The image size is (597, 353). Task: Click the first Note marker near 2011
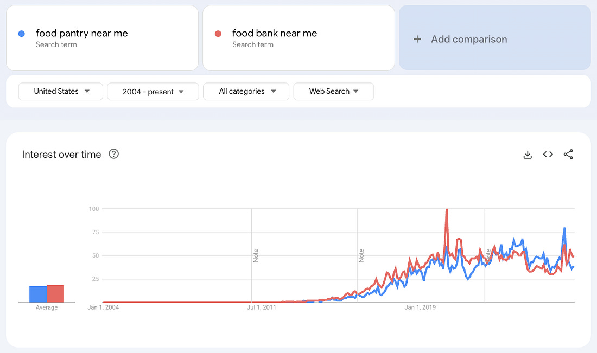[255, 255]
